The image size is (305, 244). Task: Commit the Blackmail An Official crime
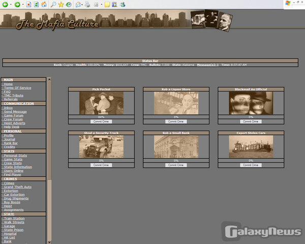click(251, 121)
